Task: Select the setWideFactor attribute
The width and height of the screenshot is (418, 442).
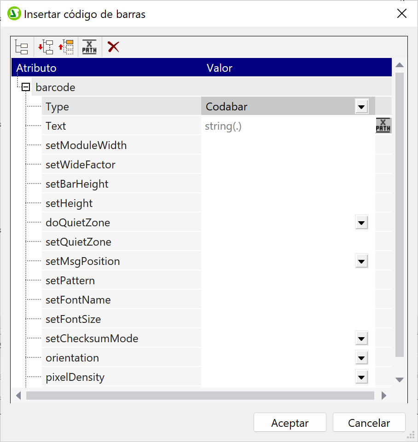Action: coord(122,165)
